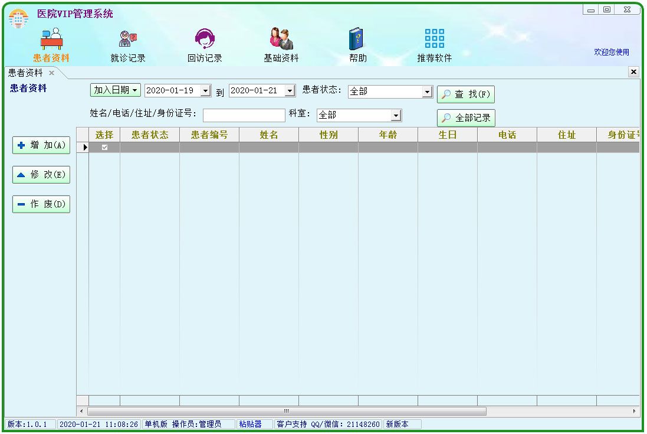The image size is (647, 434).
Task: Click the hospital logo icon in title bar
Action: (x=18, y=18)
